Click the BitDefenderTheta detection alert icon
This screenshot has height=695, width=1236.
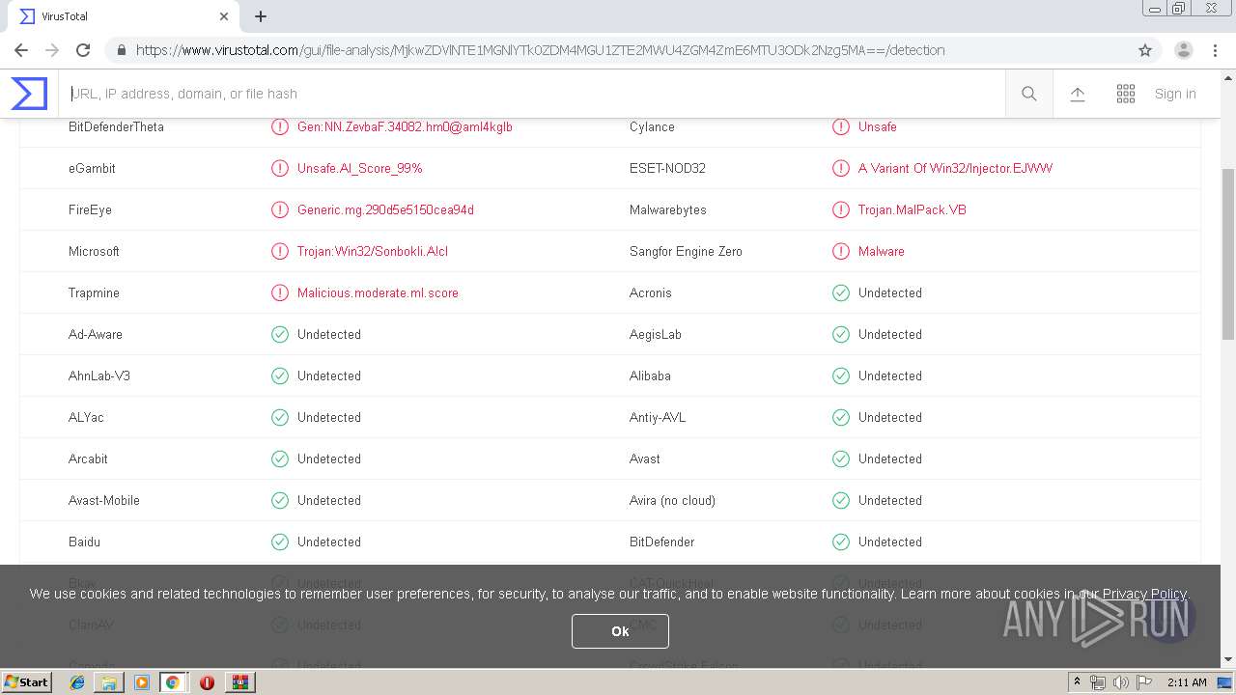pos(280,126)
